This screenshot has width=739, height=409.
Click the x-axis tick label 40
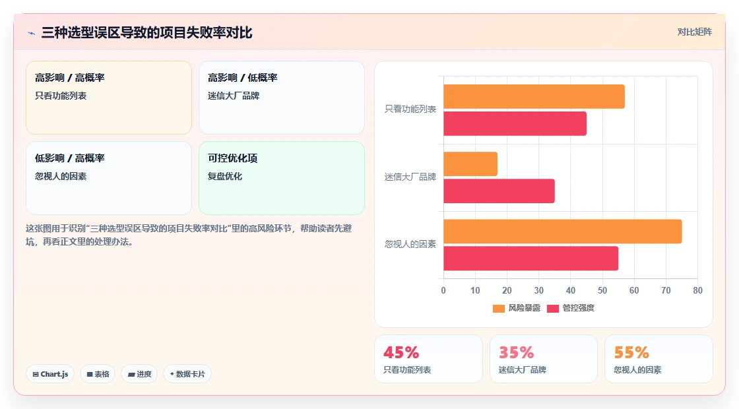coord(570,291)
